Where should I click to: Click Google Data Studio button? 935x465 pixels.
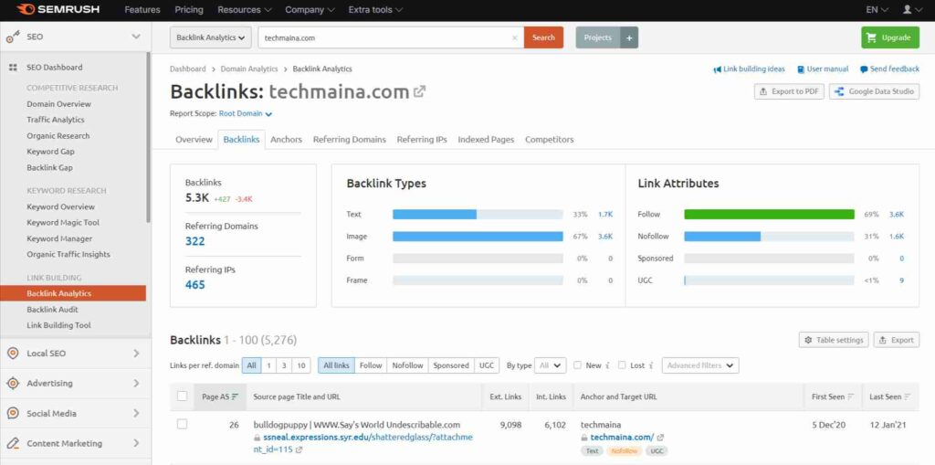pyautogui.click(x=874, y=92)
